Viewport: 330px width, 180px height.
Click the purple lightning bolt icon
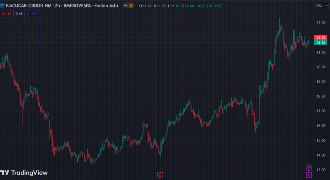309,167
